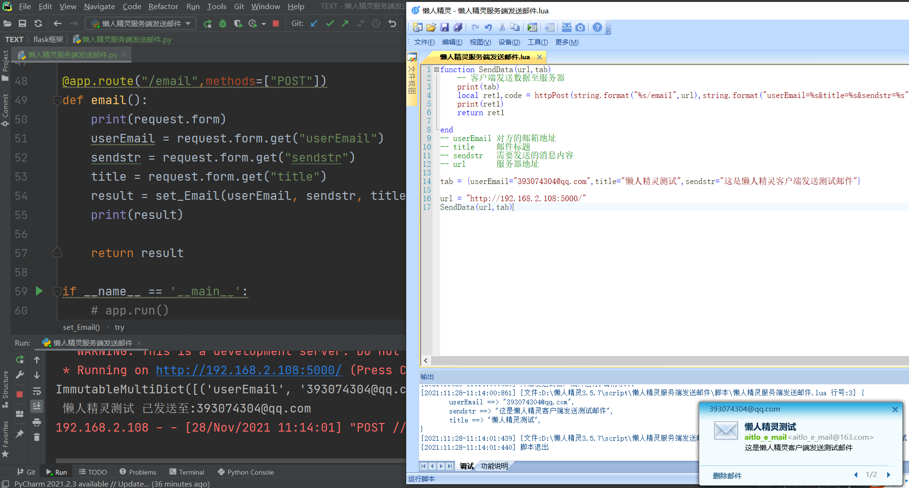The height and width of the screenshot is (488, 909).
Task: Close the 懒人精灵服务端发送邮件.lua editor tab
Action: pos(540,57)
